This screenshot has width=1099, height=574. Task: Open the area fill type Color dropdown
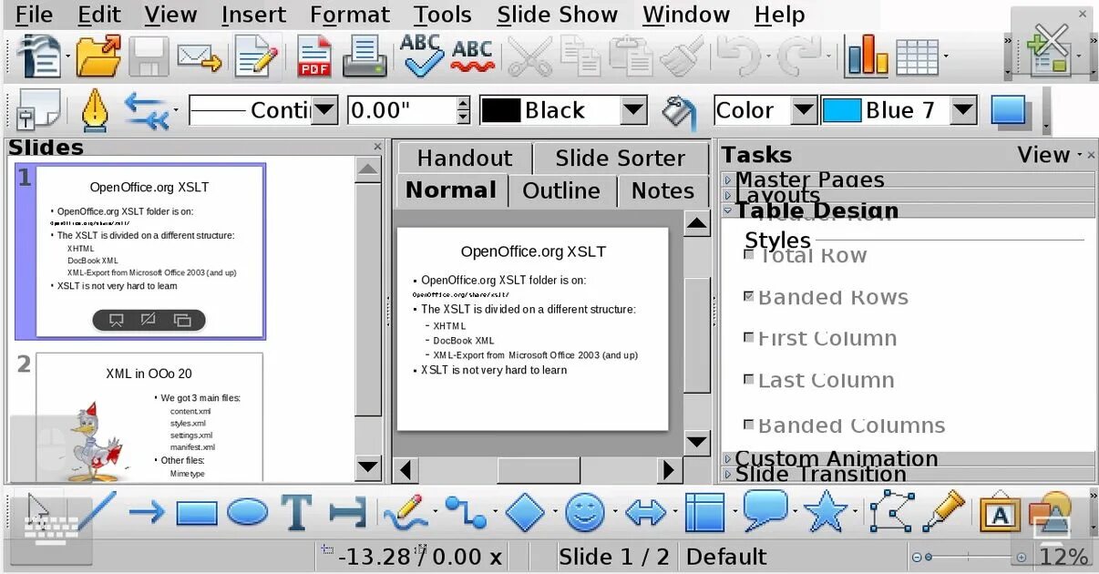803,111
